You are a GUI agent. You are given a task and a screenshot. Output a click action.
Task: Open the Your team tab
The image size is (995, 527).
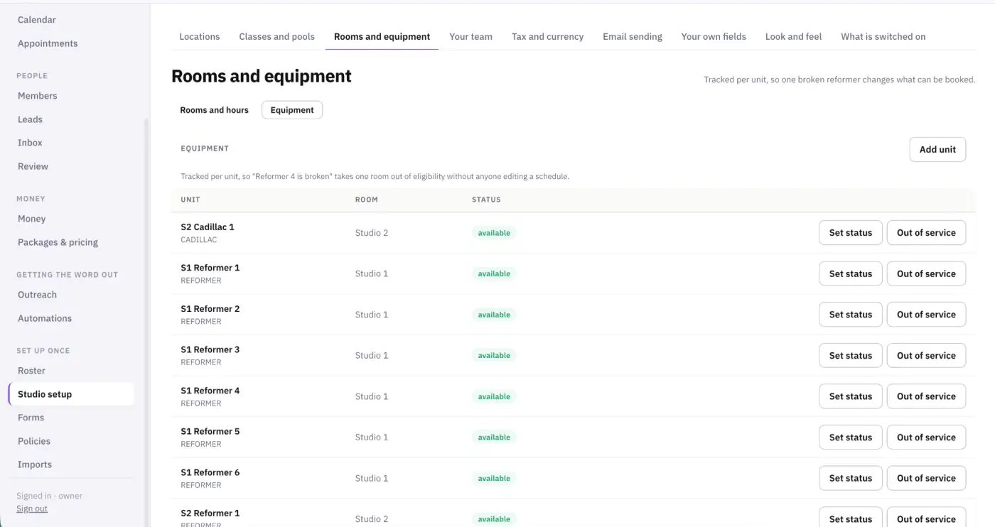470,37
